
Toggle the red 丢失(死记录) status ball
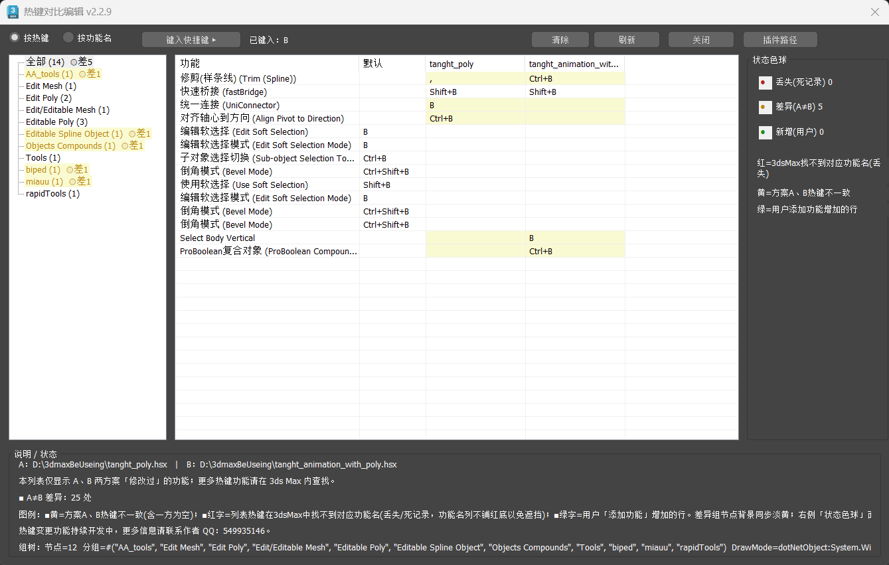click(x=765, y=83)
